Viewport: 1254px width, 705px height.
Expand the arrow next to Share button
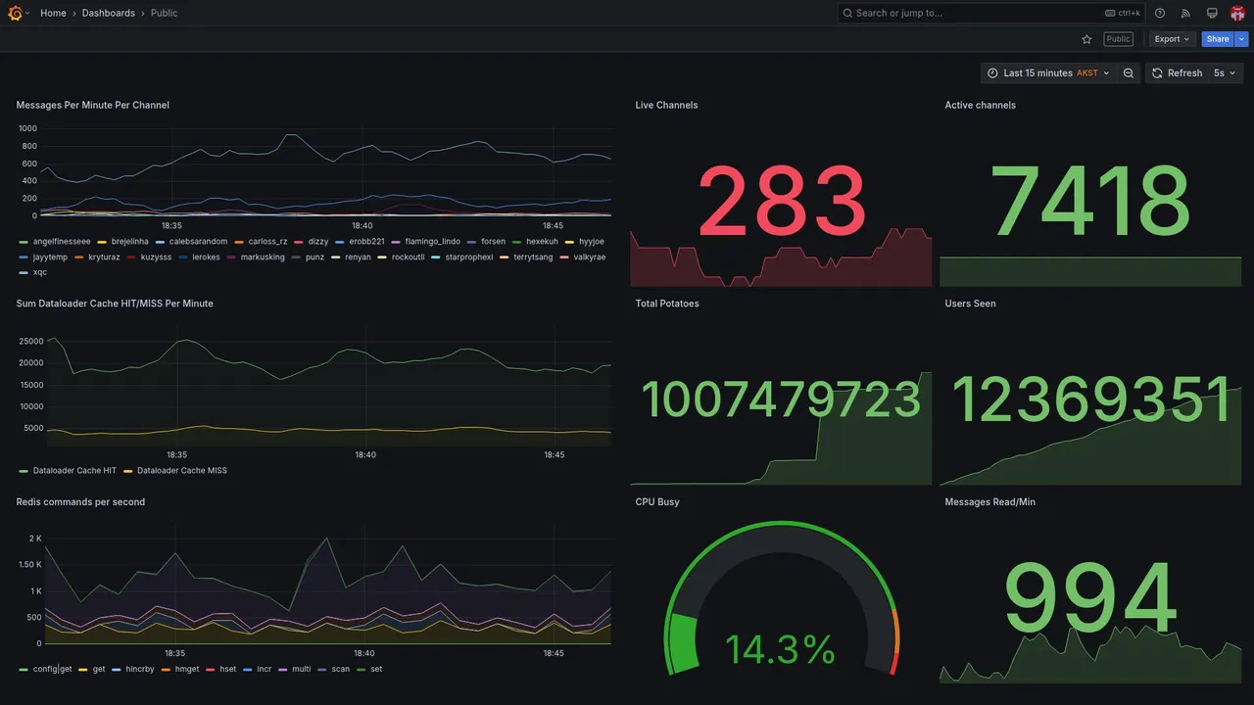pyautogui.click(x=1242, y=39)
